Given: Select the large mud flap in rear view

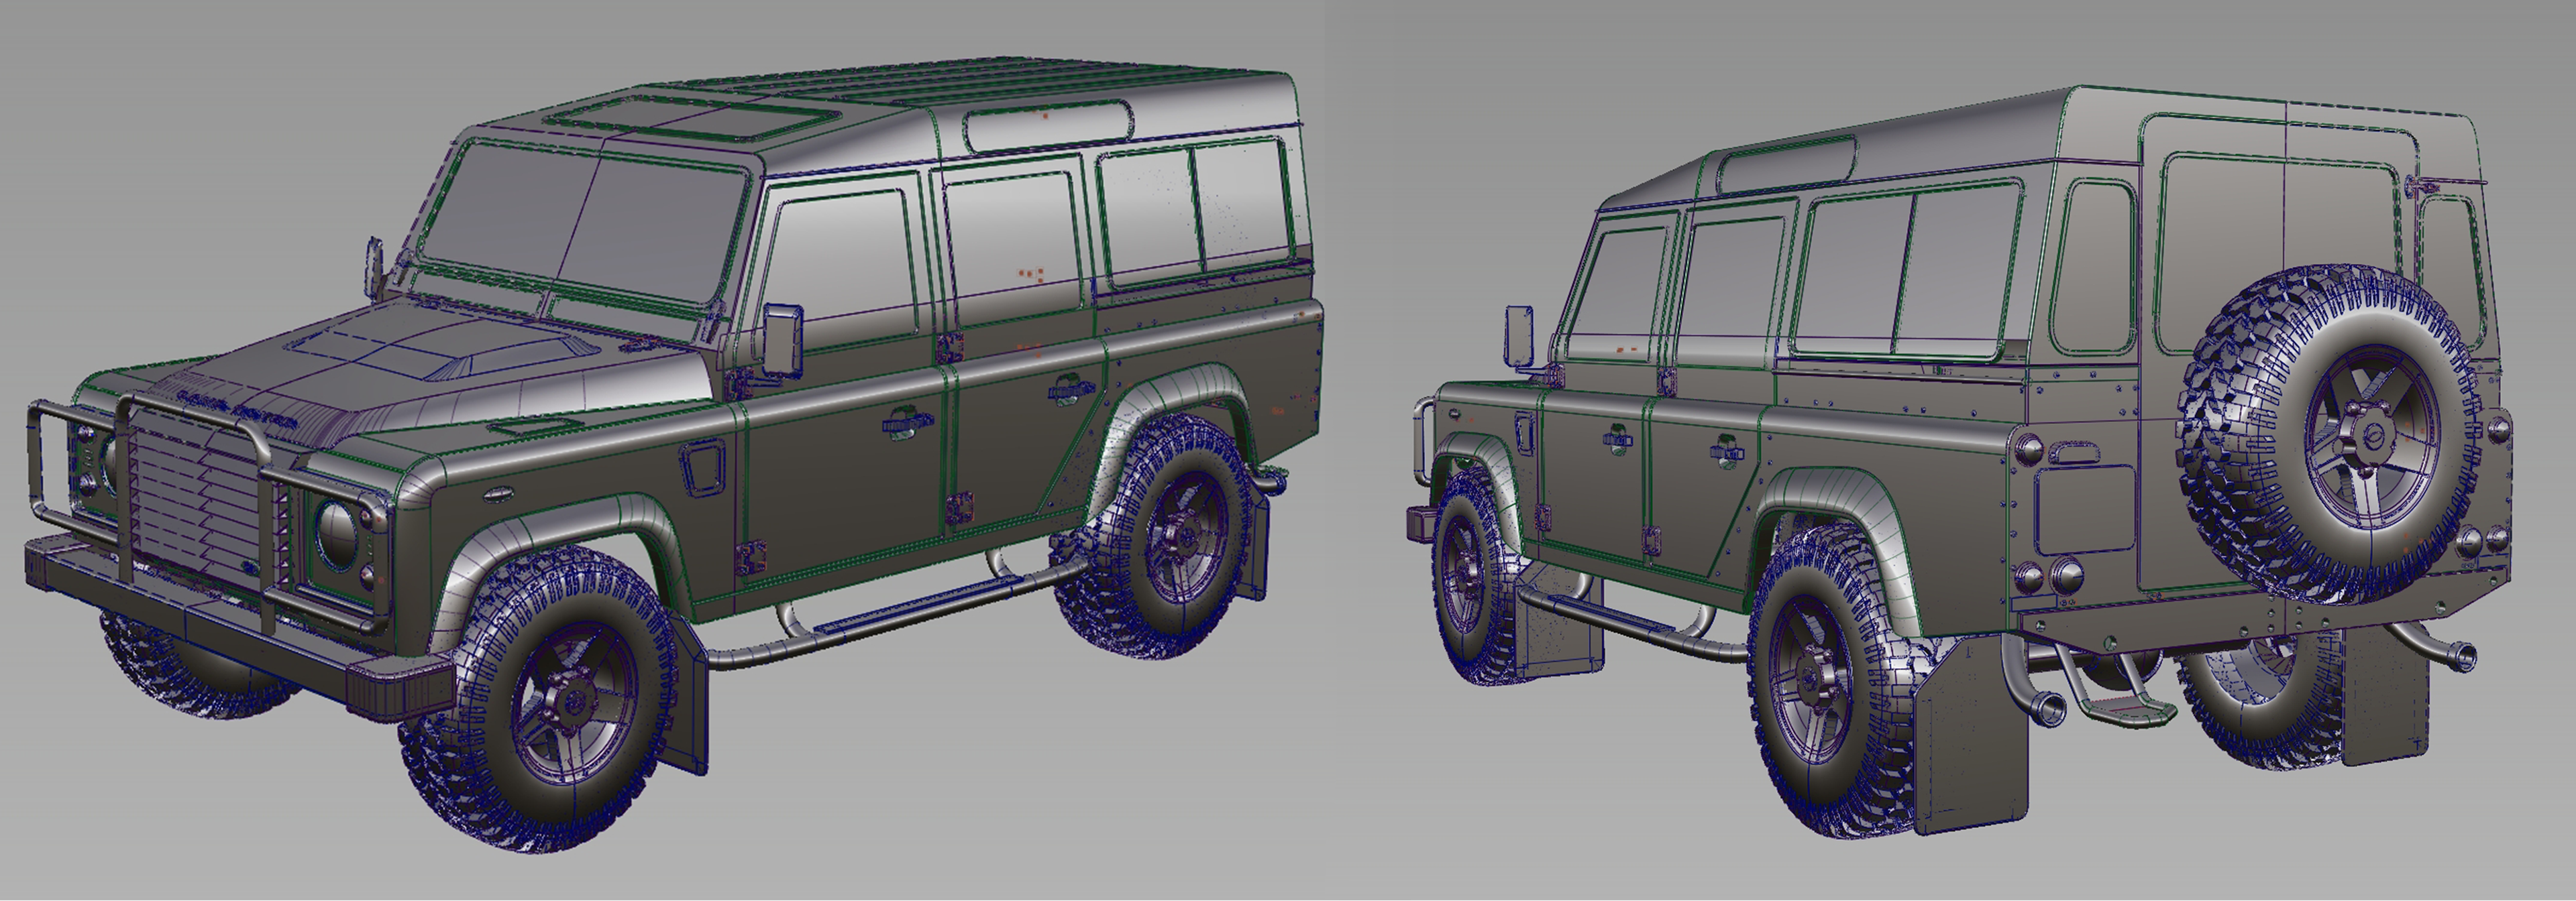Looking at the screenshot, I should click(1972, 739).
